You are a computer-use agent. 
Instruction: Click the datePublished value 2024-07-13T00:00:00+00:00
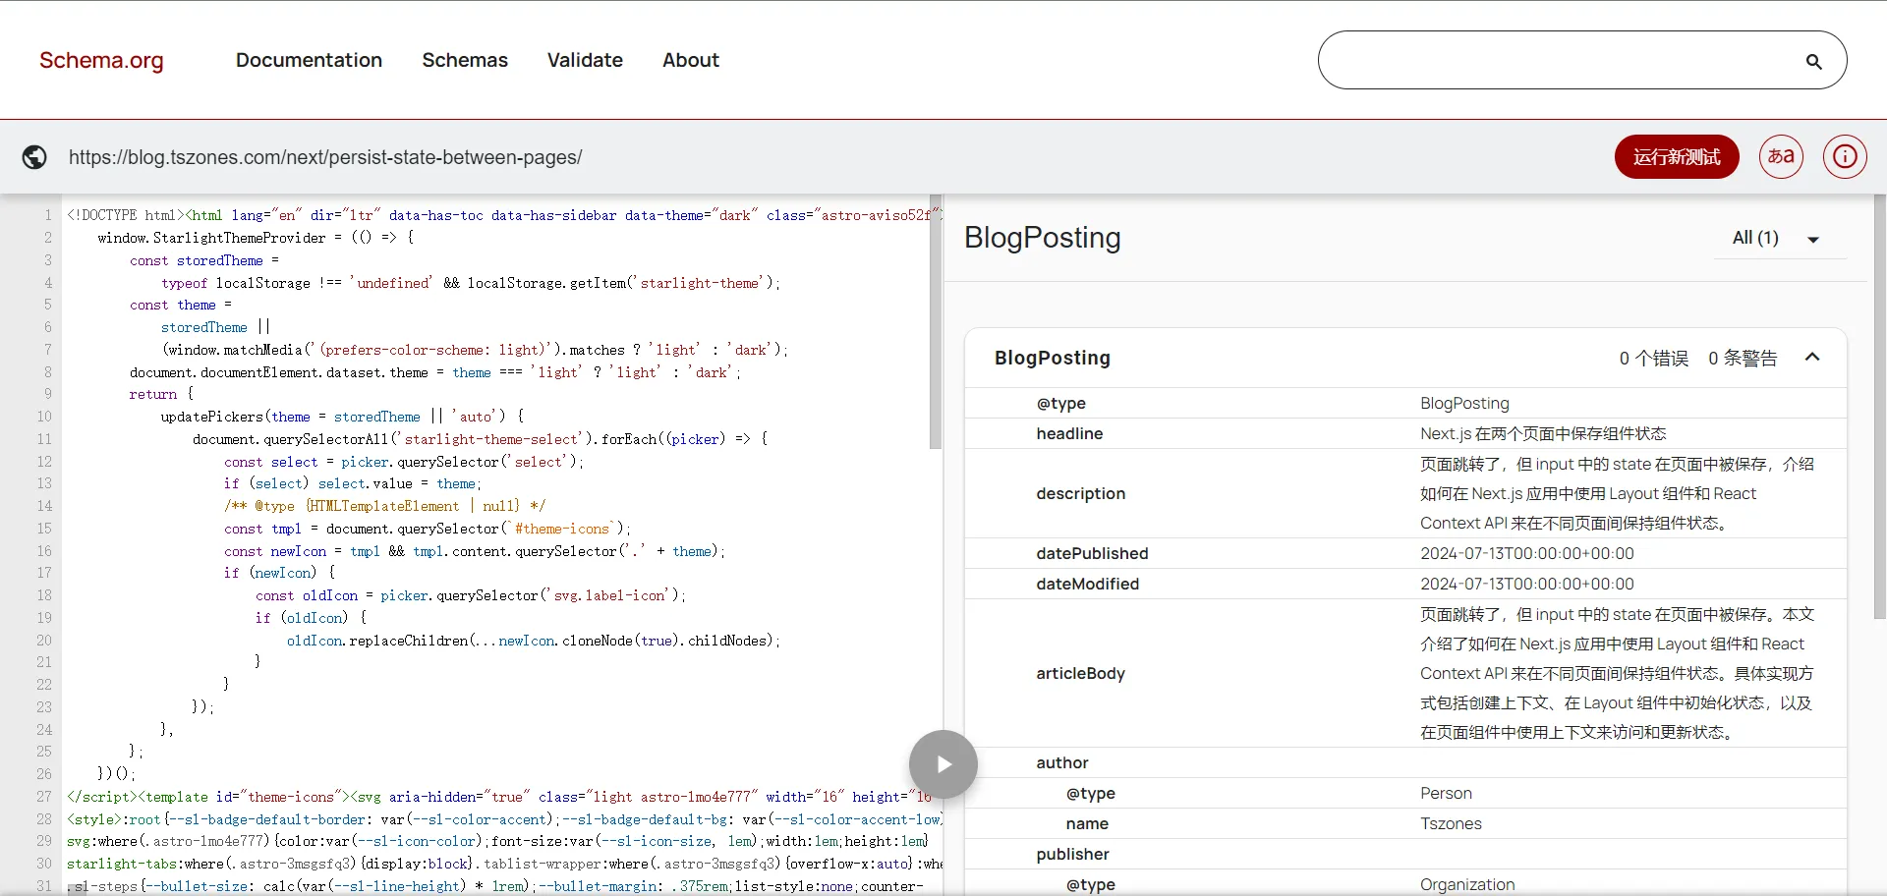(x=1526, y=553)
